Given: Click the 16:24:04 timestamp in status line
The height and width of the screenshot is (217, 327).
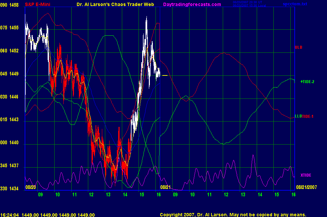Looking at the screenshot, I should [9, 215].
